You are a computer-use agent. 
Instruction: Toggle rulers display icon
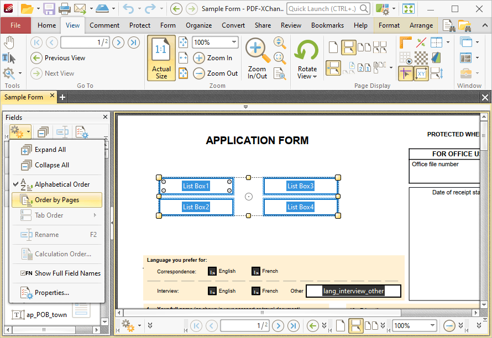pyautogui.click(x=405, y=43)
